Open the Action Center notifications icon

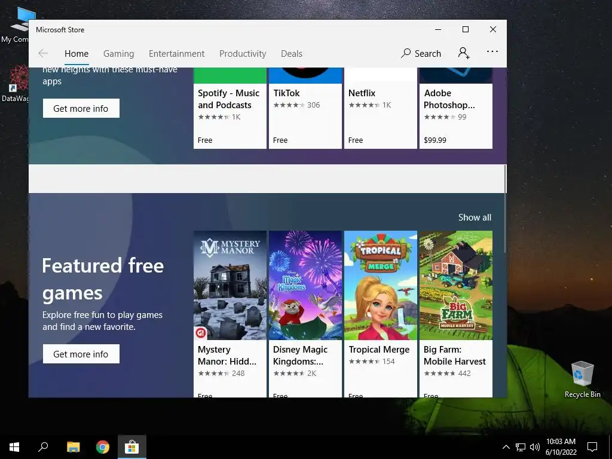(x=592, y=447)
